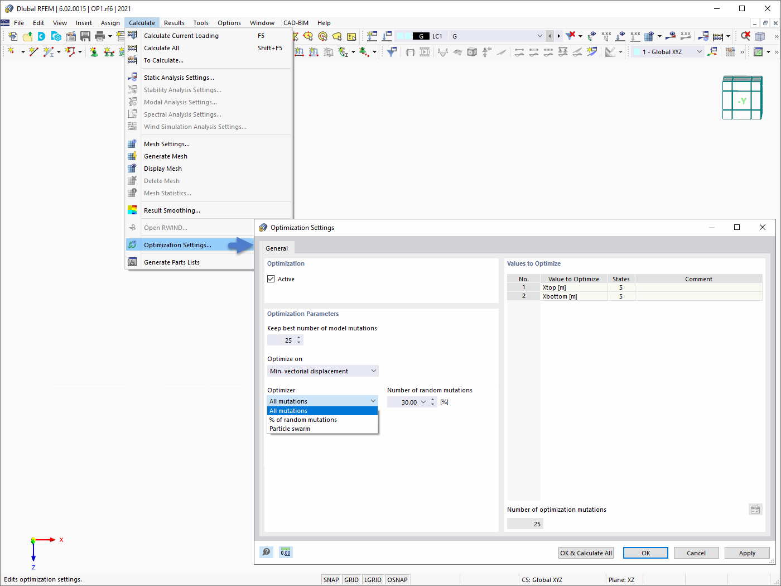
Task: Toggle LGRID in the status bar
Action: (x=373, y=580)
